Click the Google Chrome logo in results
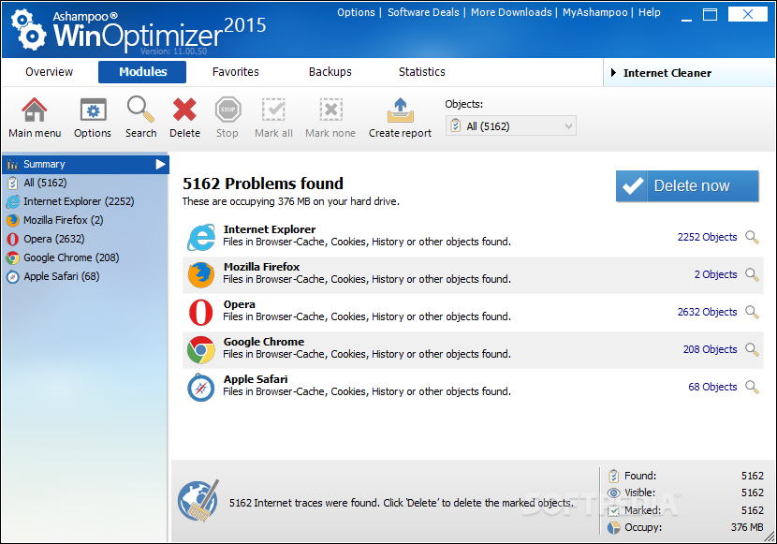This screenshot has width=777, height=544. pyautogui.click(x=200, y=350)
